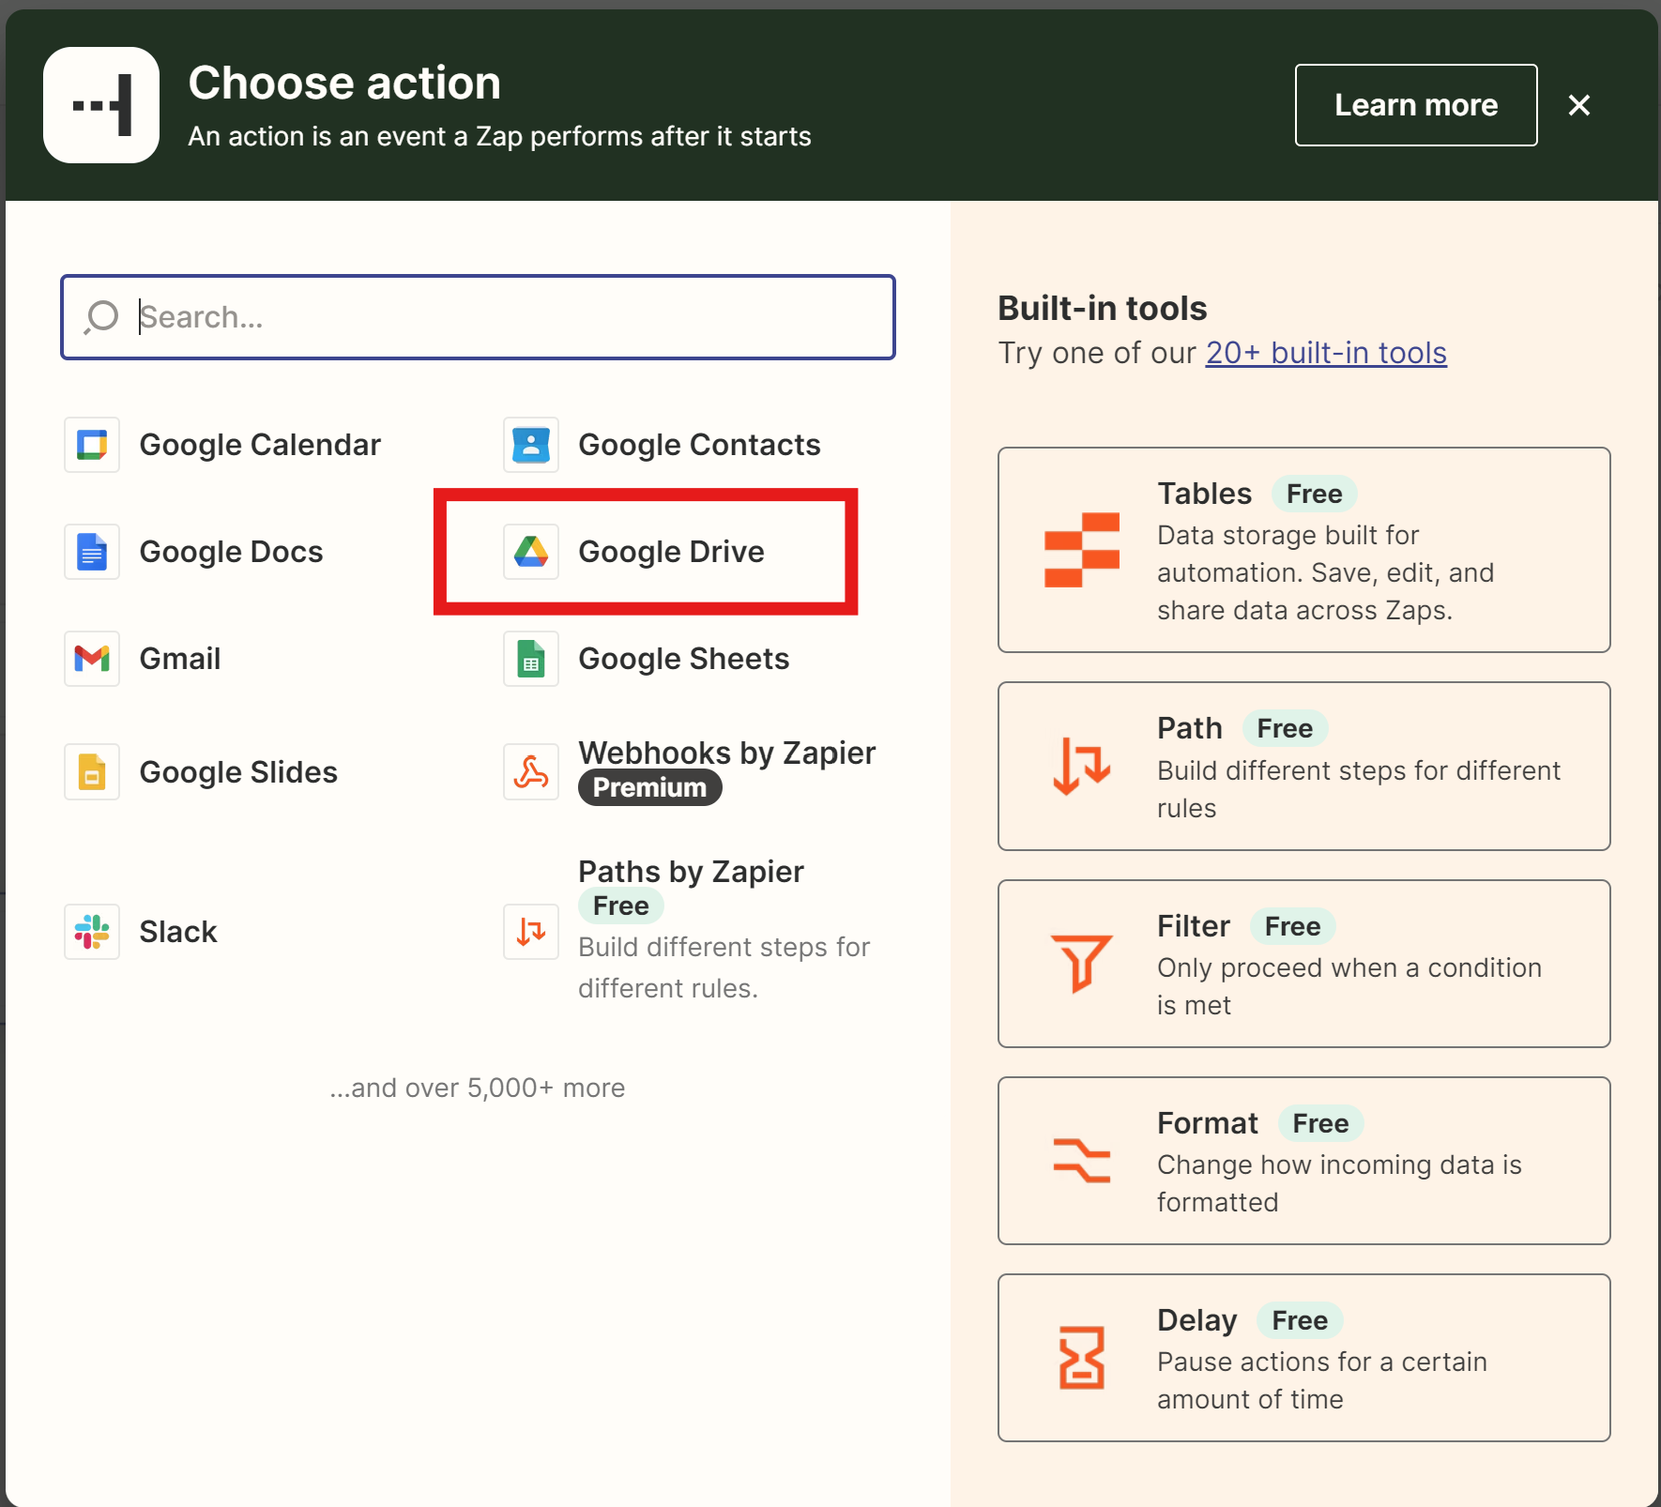Select the Delay built-in tool title
This screenshot has width=1661, height=1507.
pos(1197,1320)
